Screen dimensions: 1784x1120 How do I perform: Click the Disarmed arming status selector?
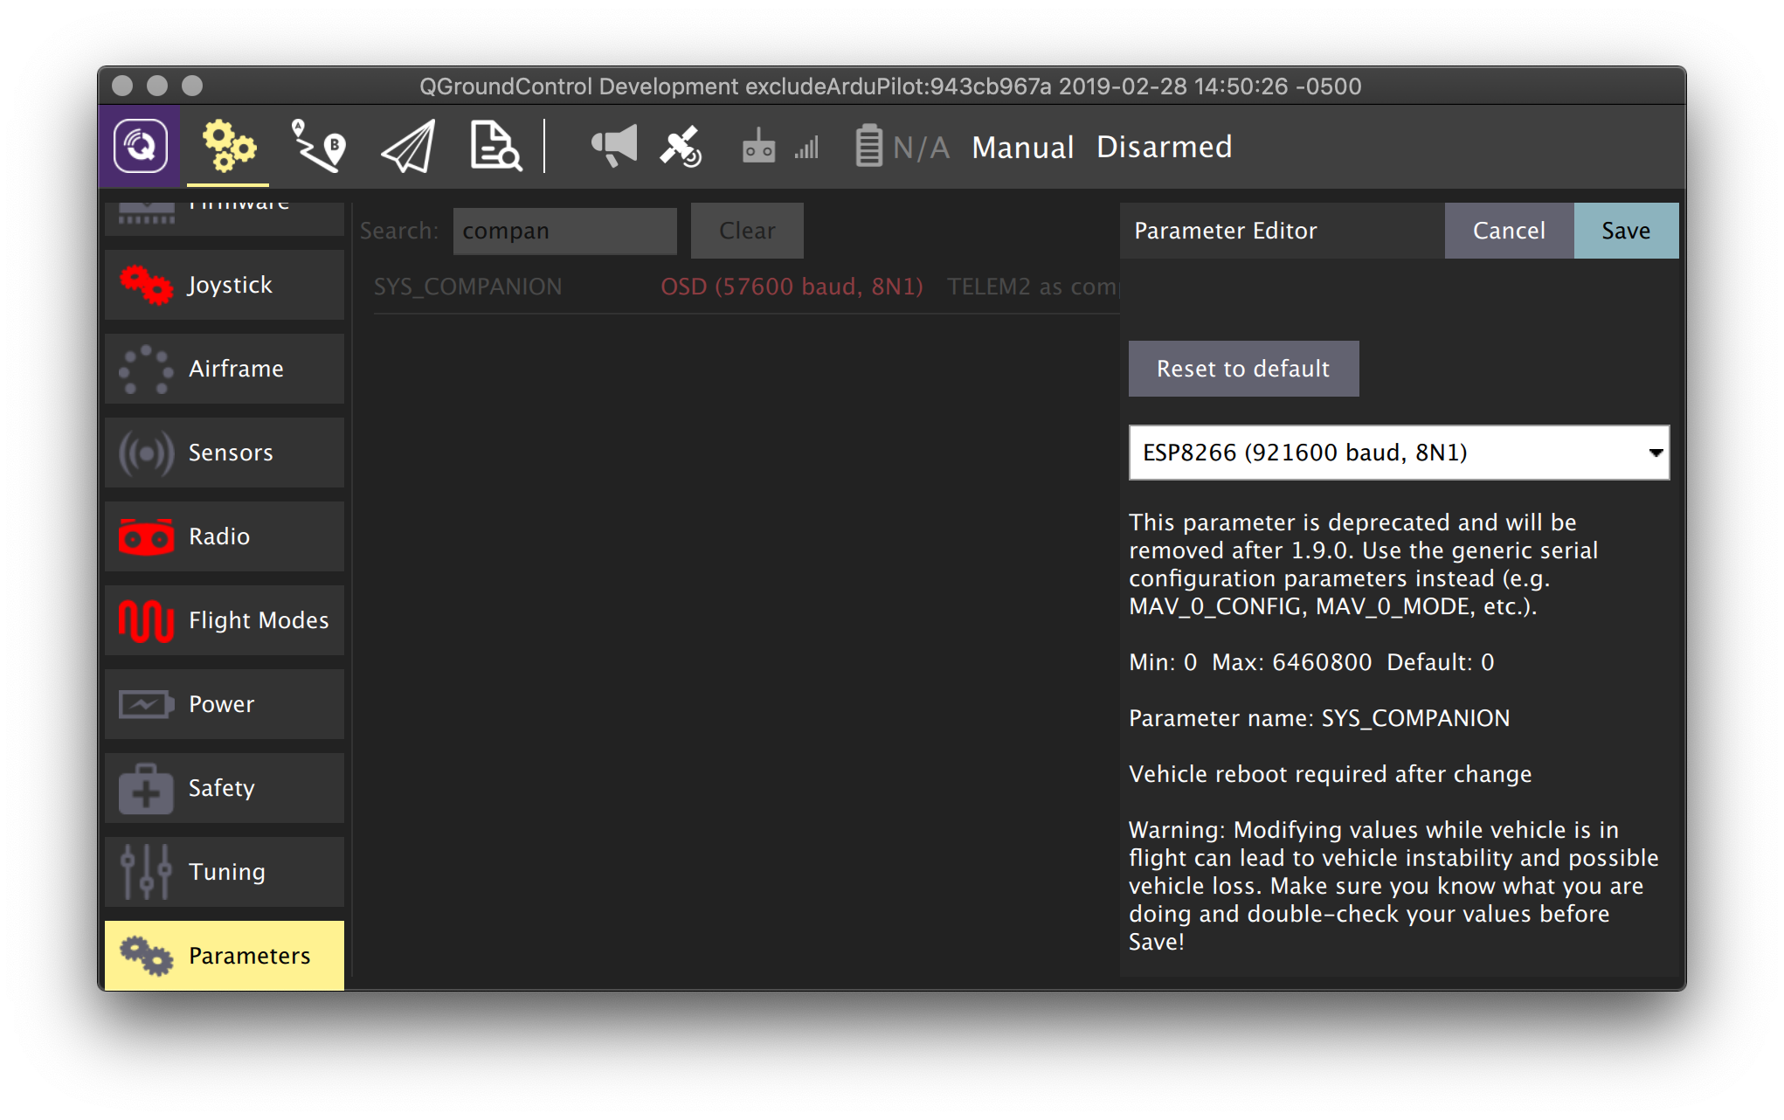pos(1164,147)
